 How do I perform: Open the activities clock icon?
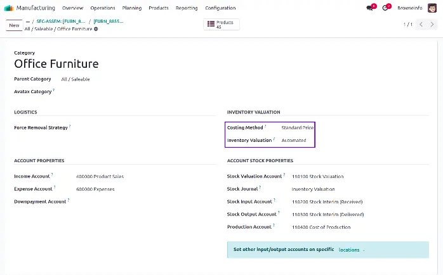385,8
